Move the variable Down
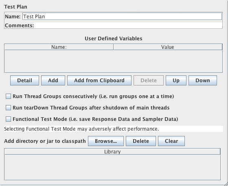The image size is (228, 186). [203, 80]
